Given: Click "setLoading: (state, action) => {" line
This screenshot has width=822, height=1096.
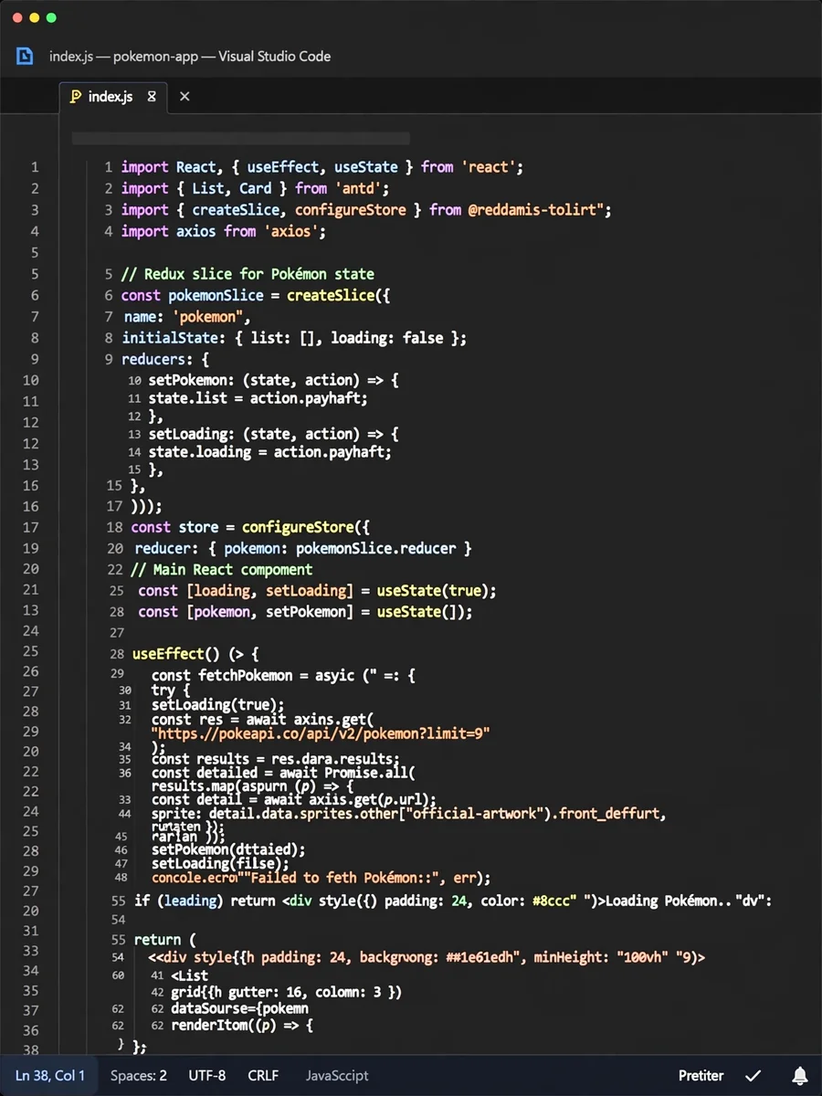Looking at the screenshot, I should pyautogui.click(x=274, y=434).
